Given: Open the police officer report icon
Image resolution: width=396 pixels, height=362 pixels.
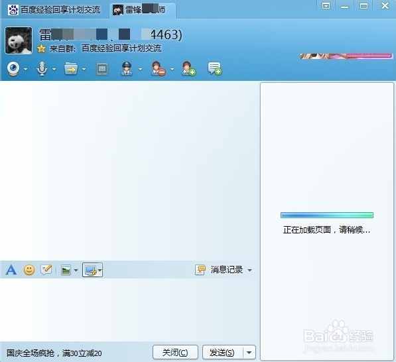Looking at the screenshot, I should click(x=127, y=69).
